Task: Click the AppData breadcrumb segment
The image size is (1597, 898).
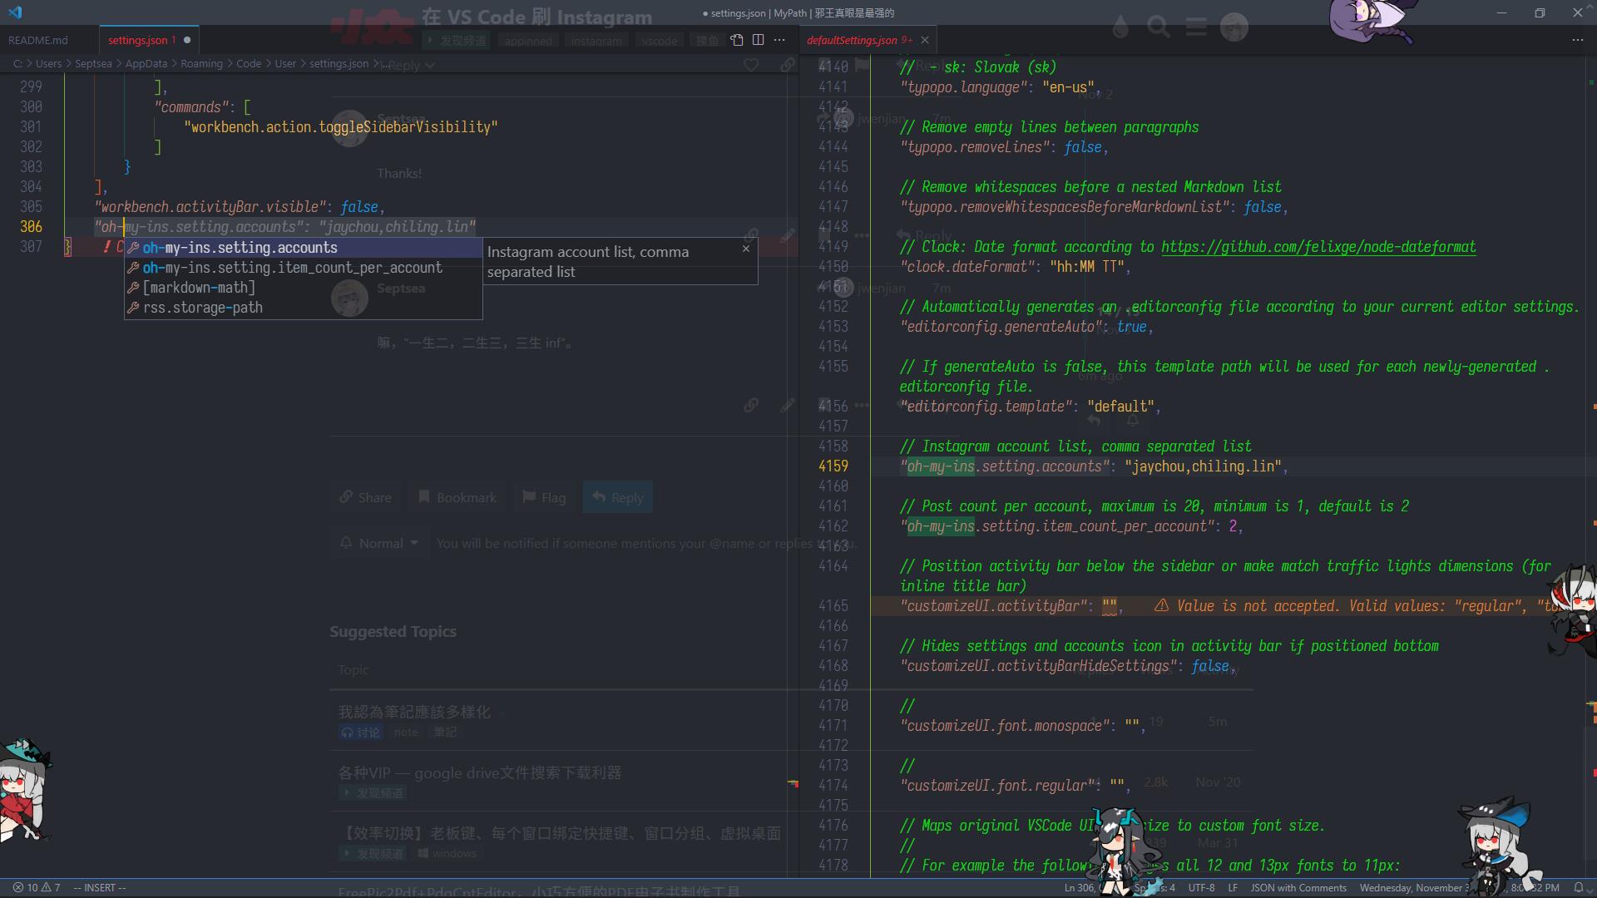Action: 146,63
